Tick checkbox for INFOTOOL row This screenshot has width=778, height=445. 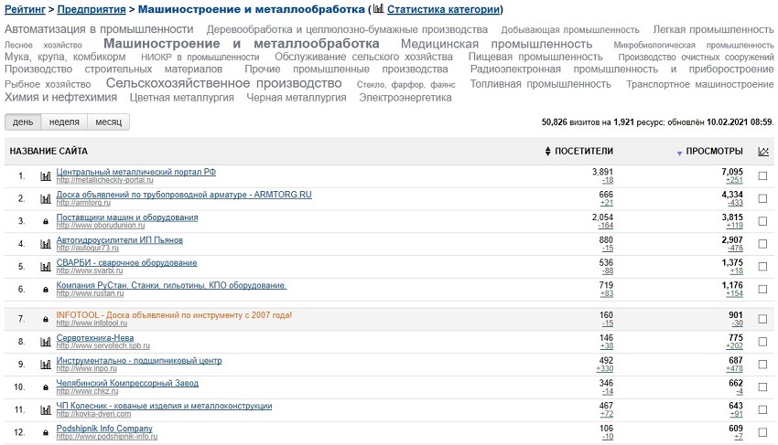click(762, 319)
